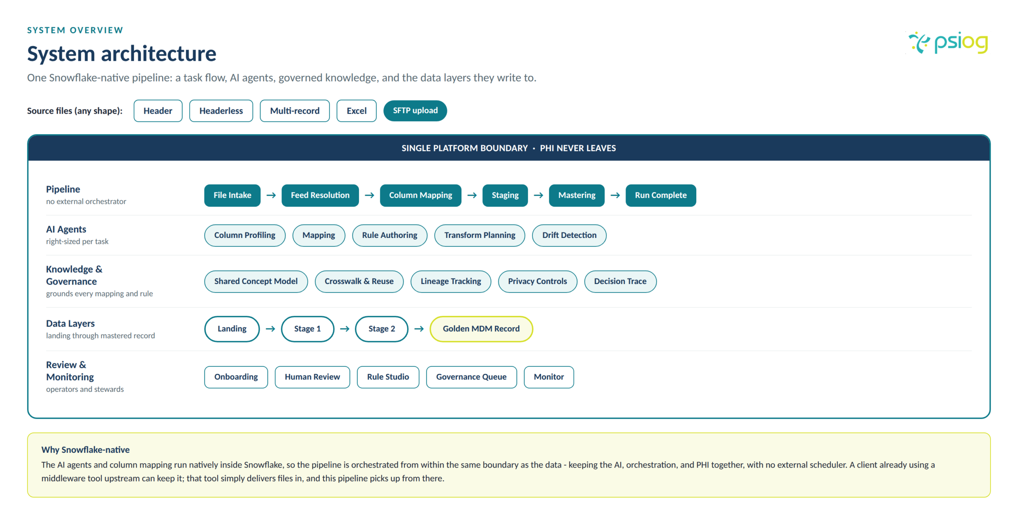Screen dimensions: 1018x524
Task: Click the SFTP upload pill
Action: [x=415, y=110]
